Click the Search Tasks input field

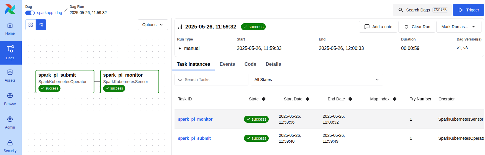212,80
